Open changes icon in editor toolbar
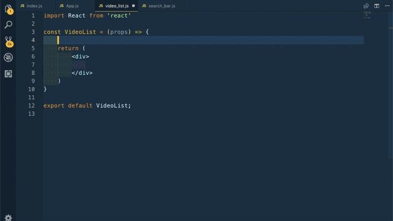Viewport: 393px width, 221px height. click(366, 6)
